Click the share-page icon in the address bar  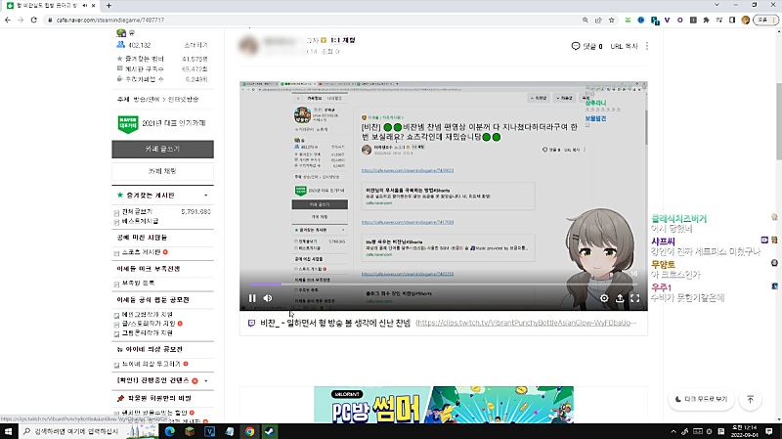click(x=598, y=20)
